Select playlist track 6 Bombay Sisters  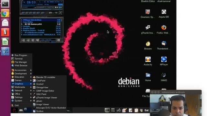(41, 30)
